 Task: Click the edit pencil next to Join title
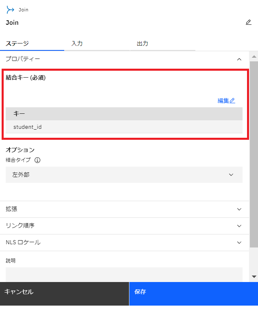[x=248, y=22]
